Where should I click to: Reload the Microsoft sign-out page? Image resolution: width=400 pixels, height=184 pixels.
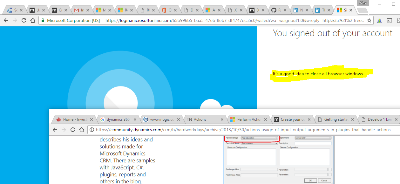(24, 20)
